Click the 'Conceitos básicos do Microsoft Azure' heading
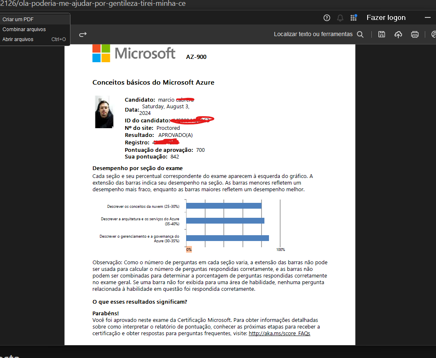Image resolution: width=436 pixels, height=358 pixels. [x=153, y=83]
